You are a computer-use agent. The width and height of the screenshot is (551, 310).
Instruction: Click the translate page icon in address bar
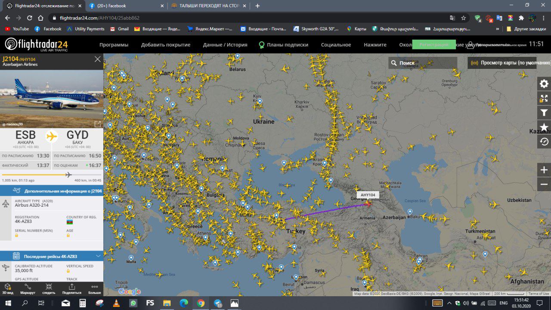(452, 18)
